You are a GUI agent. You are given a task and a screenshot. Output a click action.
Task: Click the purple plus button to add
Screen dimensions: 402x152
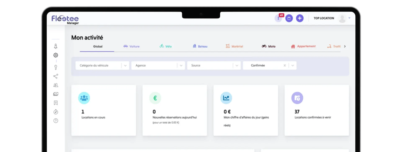tap(300, 18)
